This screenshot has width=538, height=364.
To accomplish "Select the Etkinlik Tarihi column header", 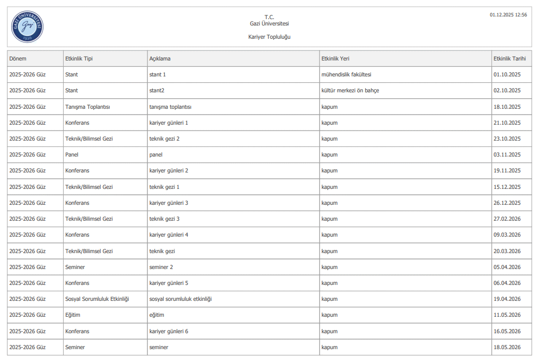I will coord(509,59).
